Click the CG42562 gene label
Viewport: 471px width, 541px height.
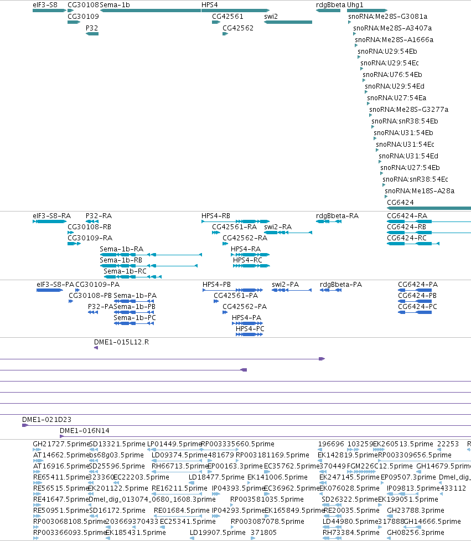[x=238, y=28]
